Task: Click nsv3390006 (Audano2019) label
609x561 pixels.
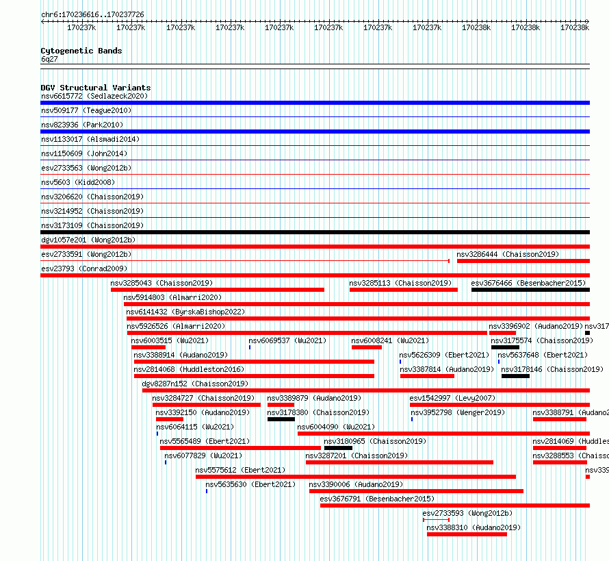Action: [x=356, y=484]
